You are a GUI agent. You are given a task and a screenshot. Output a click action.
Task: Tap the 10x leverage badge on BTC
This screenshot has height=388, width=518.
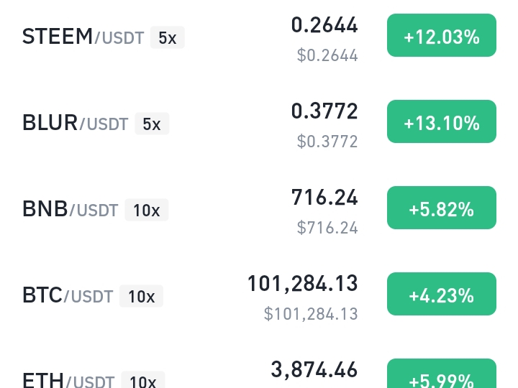click(x=141, y=296)
